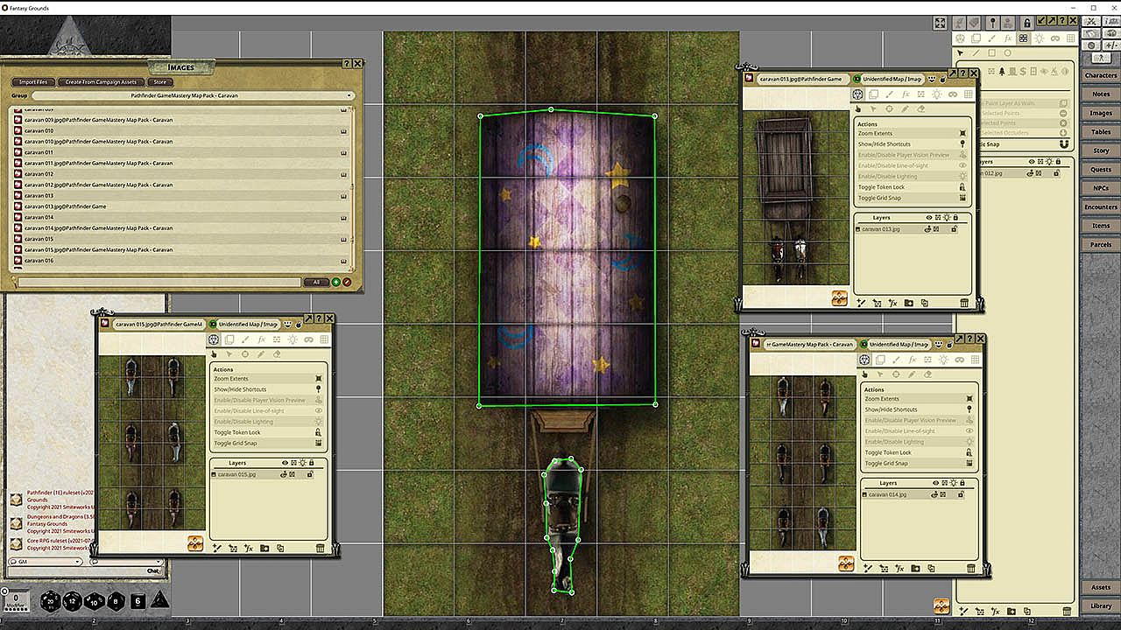Viewport: 1121px width, 630px height.
Task: Choose the d4 die
Action: [160, 601]
